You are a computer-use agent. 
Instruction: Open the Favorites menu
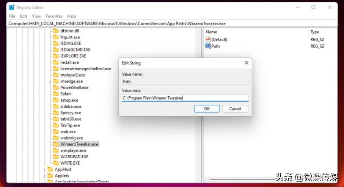coord(54,16)
